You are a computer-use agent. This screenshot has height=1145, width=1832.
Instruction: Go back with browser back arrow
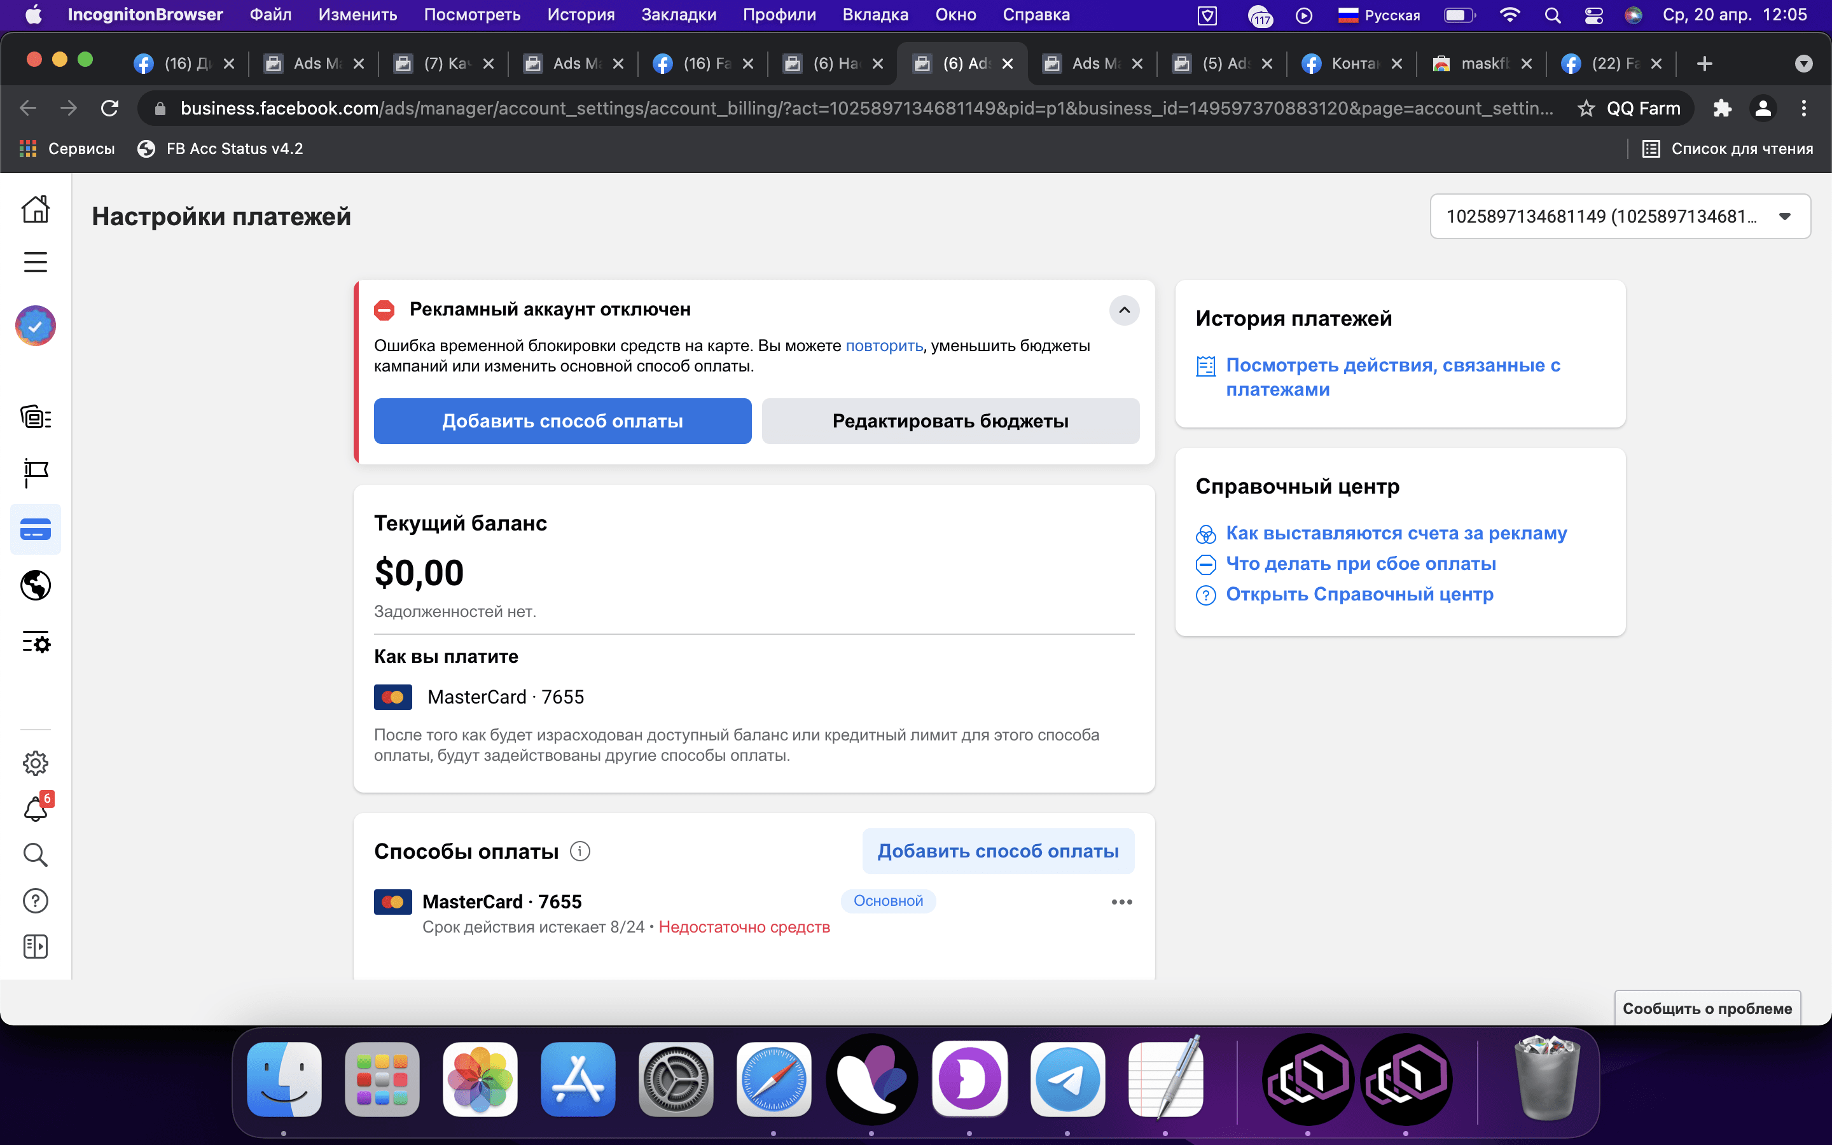point(28,108)
